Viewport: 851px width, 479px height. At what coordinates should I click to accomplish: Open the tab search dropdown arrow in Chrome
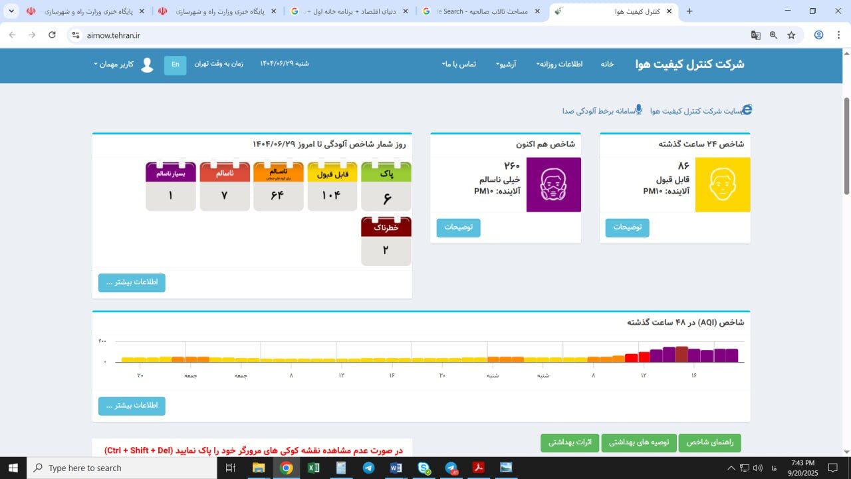[11, 11]
